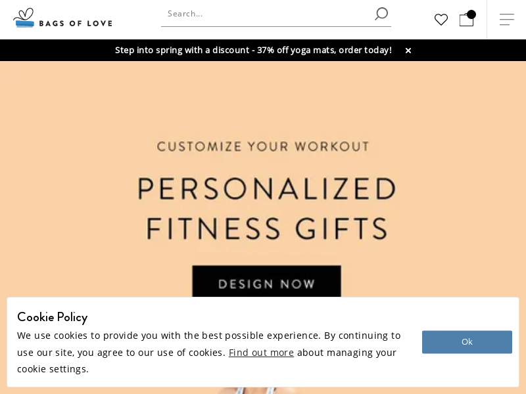Focus the Search... text field
The width and height of the screenshot is (526, 394).
[268, 14]
